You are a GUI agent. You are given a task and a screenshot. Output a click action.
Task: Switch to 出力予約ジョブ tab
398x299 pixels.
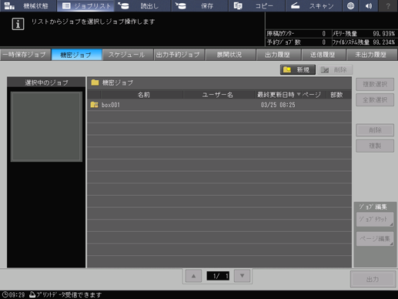(x=179, y=55)
